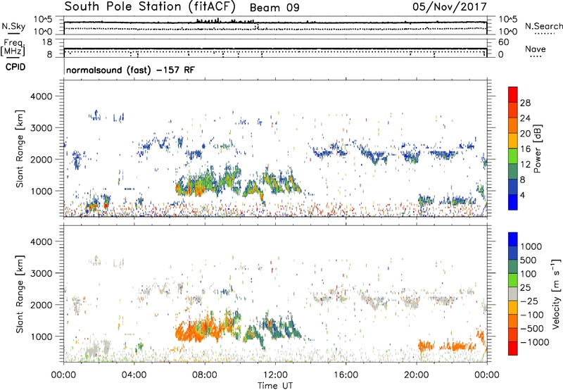Click the "08:00" time axis label
Screen dimensions: 563x390
(205, 375)
